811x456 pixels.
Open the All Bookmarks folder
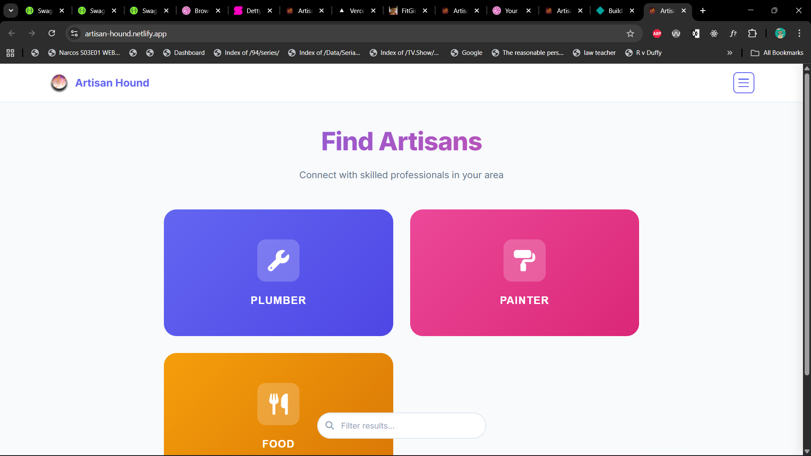click(777, 53)
